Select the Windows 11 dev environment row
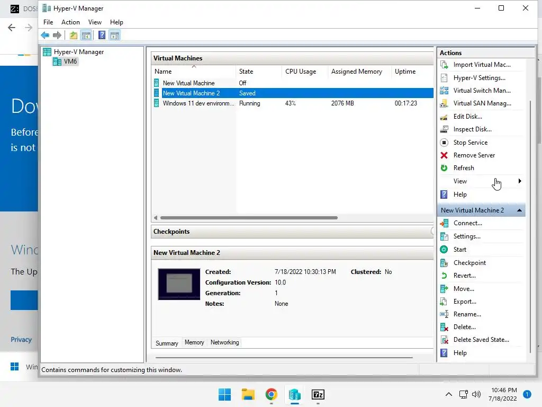 tap(292, 103)
